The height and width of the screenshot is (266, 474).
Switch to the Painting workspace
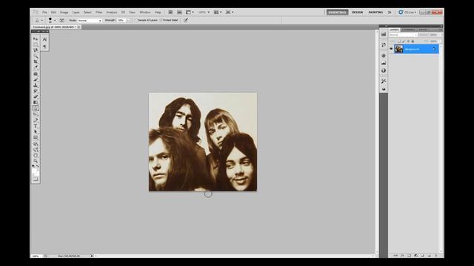375,12
